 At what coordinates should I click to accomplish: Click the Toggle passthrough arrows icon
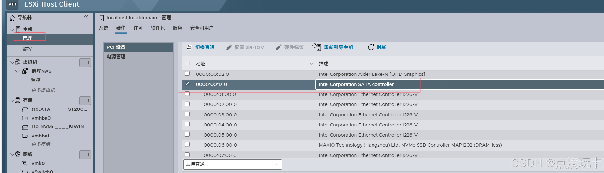point(189,47)
